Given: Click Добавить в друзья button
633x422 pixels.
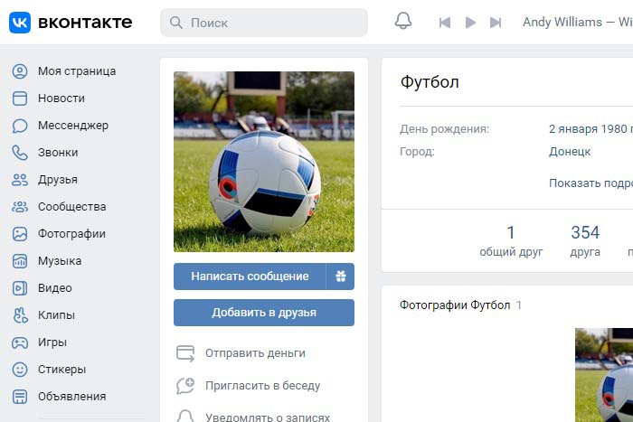Looking at the screenshot, I should click(264, 313).
